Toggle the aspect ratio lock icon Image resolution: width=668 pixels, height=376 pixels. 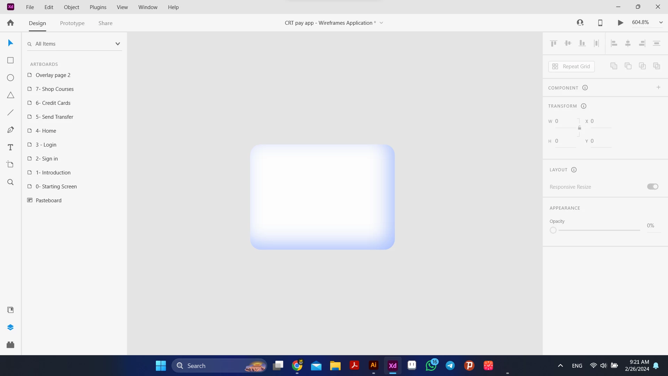coord(579,128)
